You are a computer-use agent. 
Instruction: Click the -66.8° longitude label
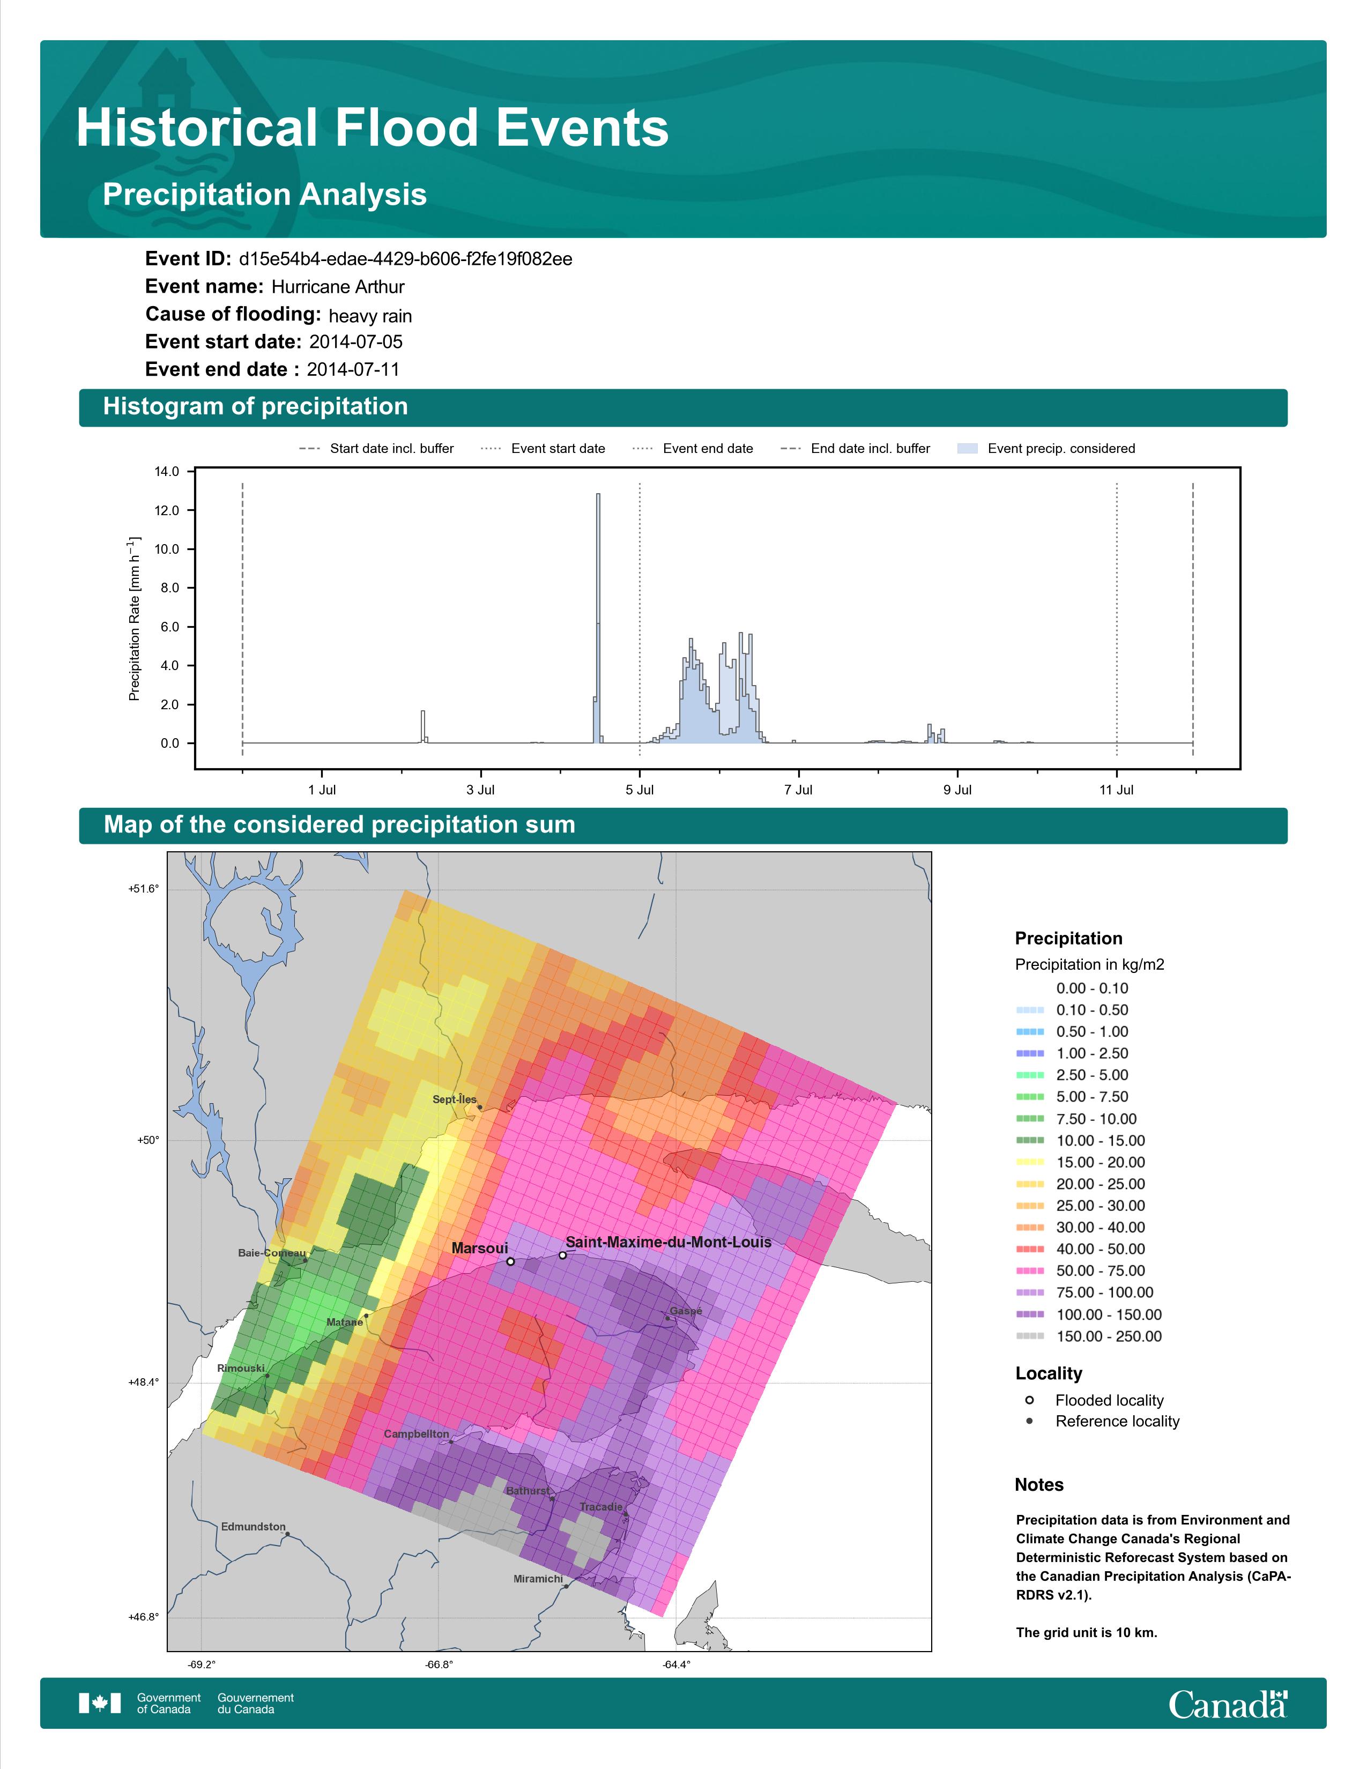[440, 1664]
